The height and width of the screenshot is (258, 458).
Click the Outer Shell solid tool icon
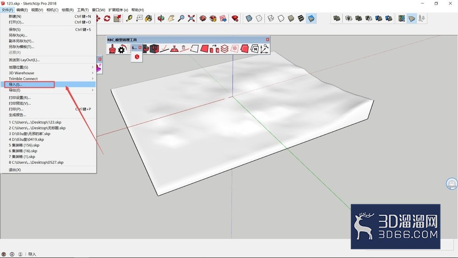click(x=337, y=18)
